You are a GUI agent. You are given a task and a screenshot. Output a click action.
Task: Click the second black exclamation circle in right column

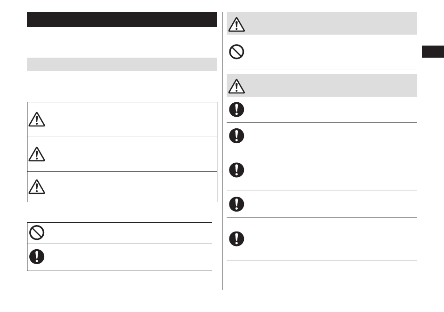[236, 136]
